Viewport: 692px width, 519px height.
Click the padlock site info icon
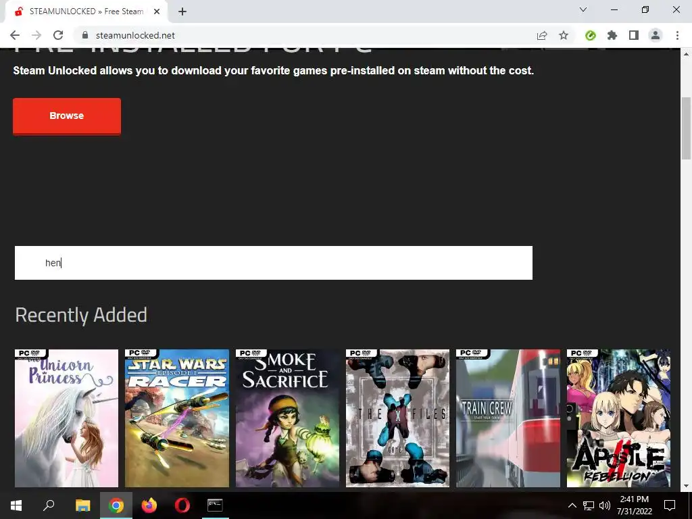tap(85, 35)
